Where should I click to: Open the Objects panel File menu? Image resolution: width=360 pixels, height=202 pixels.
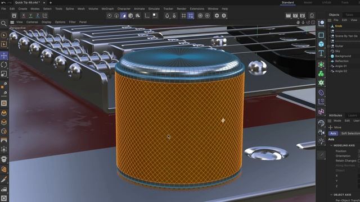pyautogui.click(x=336, y=20)
